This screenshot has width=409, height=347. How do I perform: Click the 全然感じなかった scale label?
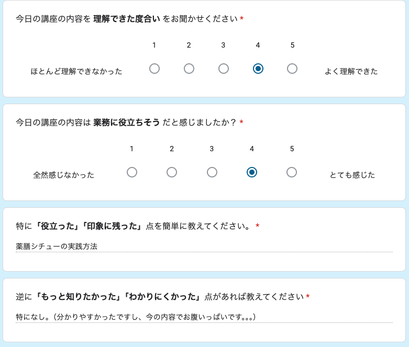(64, 175)
